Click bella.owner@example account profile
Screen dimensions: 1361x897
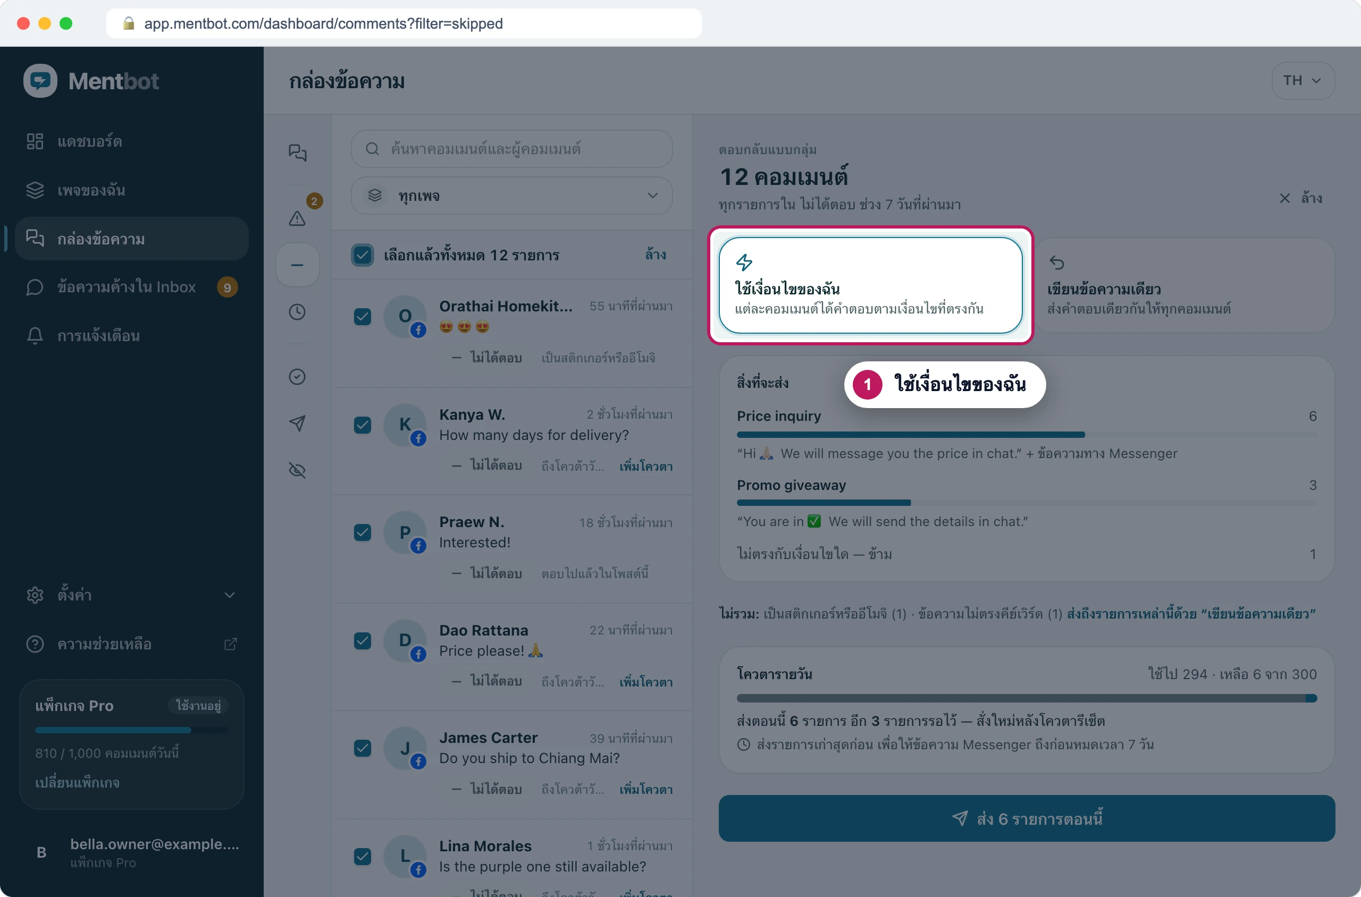(132, 852)
